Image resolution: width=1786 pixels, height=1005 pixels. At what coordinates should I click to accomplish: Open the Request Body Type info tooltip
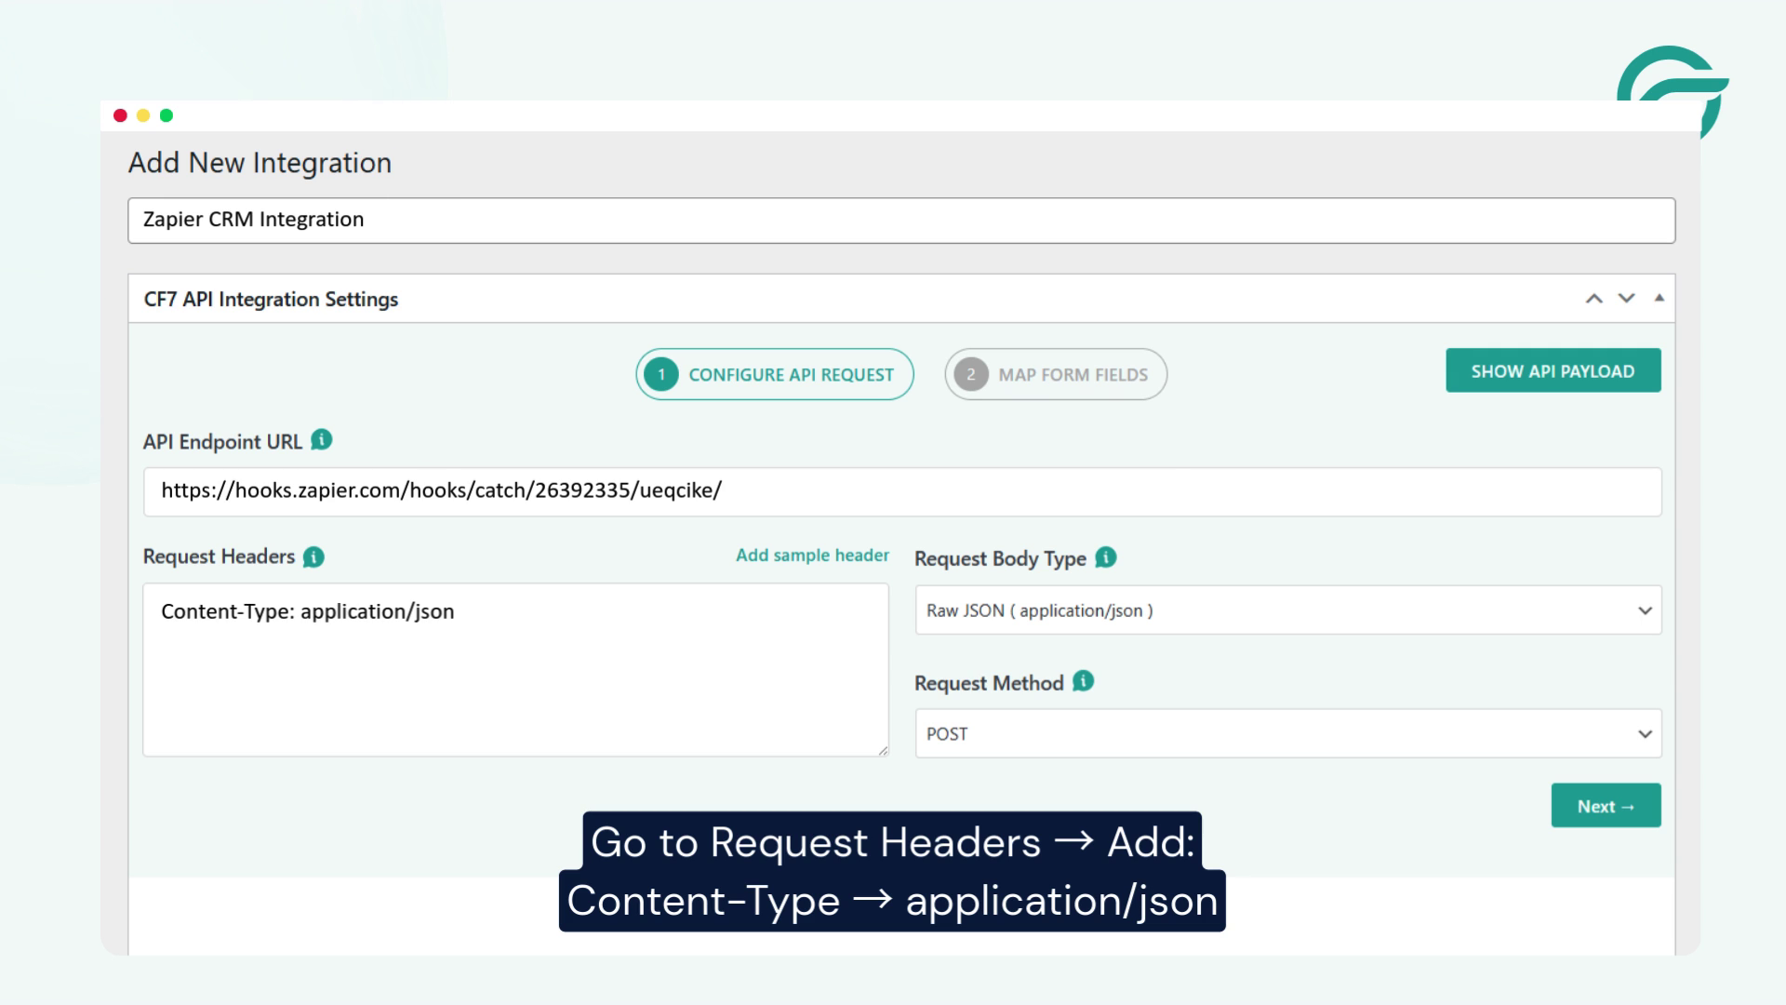pos(1104,557)
